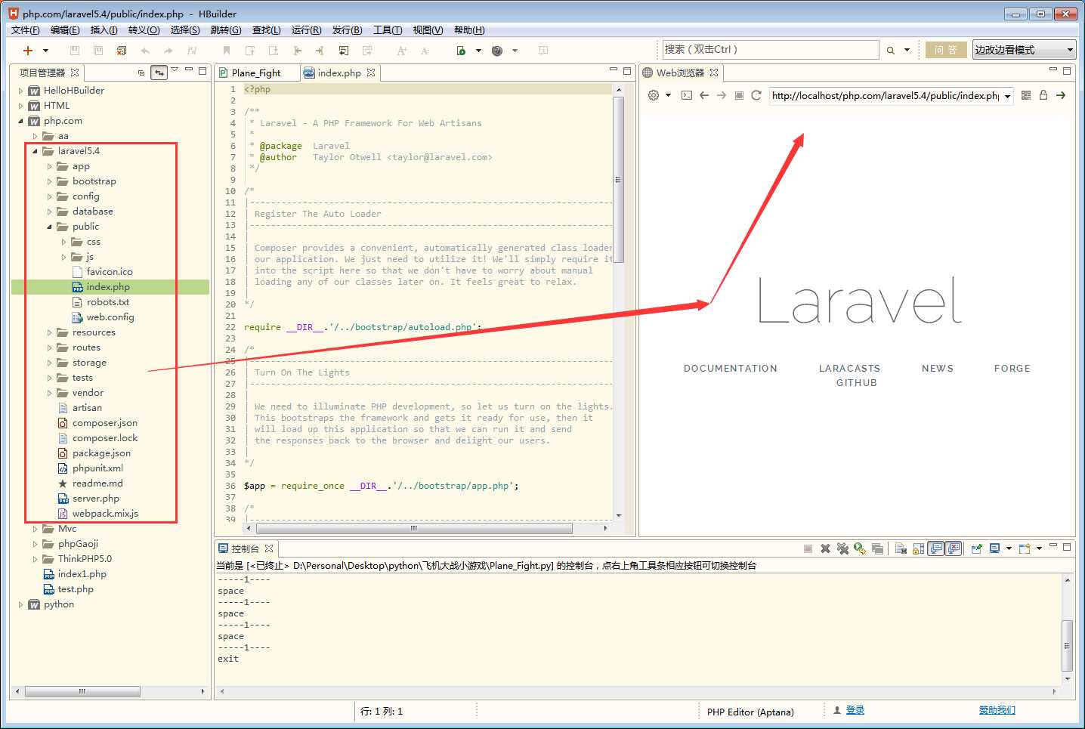Open the 编辑(E) menu
The width and height of the screenshot is (1085, 729).
click(65, 30)
